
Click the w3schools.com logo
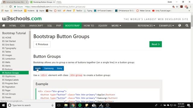(x=22, y=19)
